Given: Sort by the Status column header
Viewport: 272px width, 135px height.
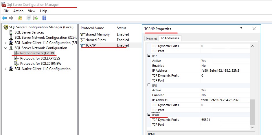Looking at the screenshot, I should coord(128,28).
